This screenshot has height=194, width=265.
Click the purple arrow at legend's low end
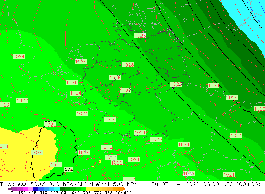click(x=10, y=189)
